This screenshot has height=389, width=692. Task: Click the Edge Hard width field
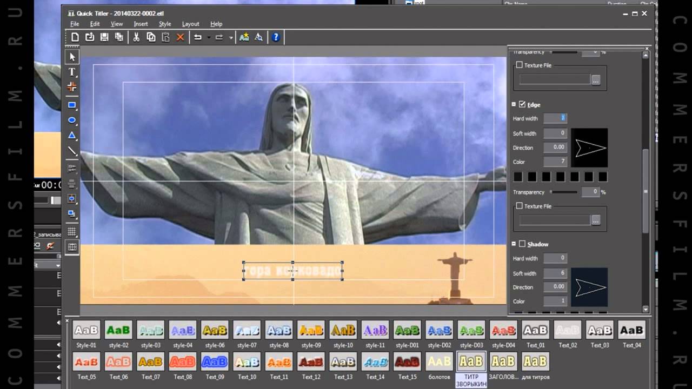[555, 118]
